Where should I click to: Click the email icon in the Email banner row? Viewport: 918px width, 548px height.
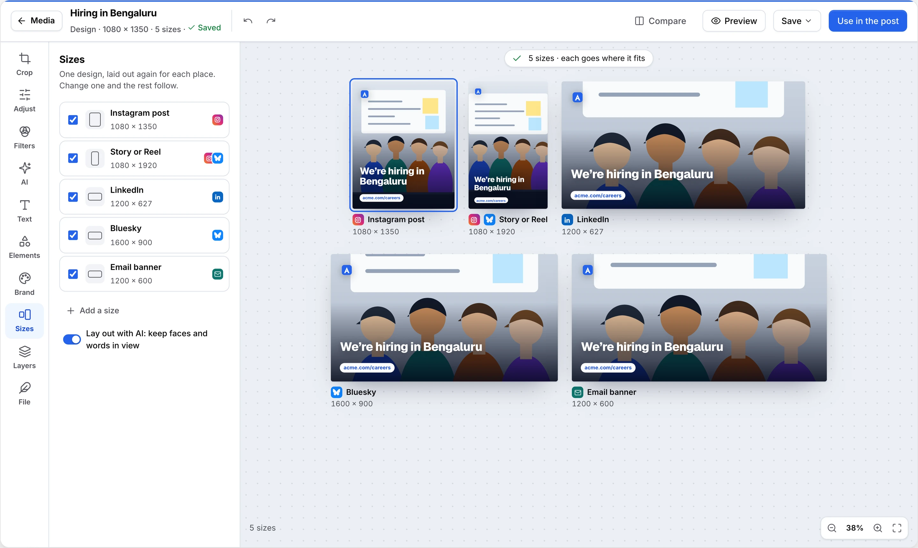218,274
